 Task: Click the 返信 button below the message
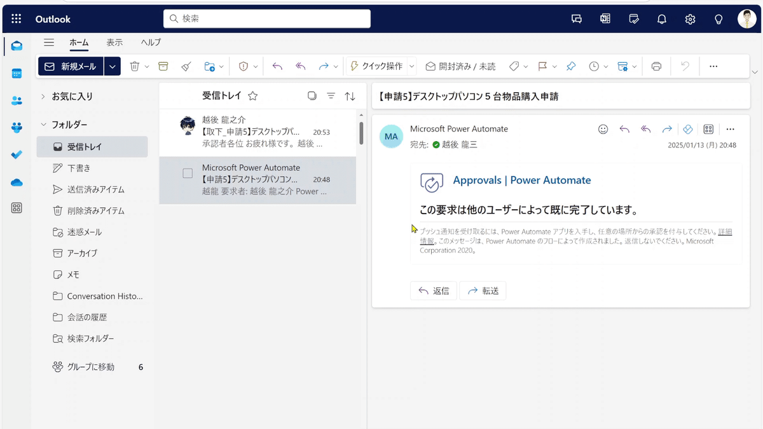(x=434, y=291)
